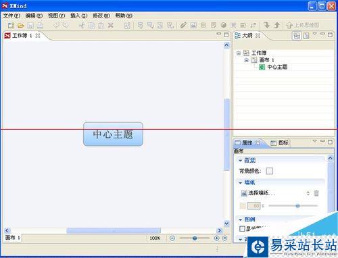The width and height of the screenshot is (338, 258).
Task: Click the Delete X toolbar icon
Action: (x=110, y=25)
